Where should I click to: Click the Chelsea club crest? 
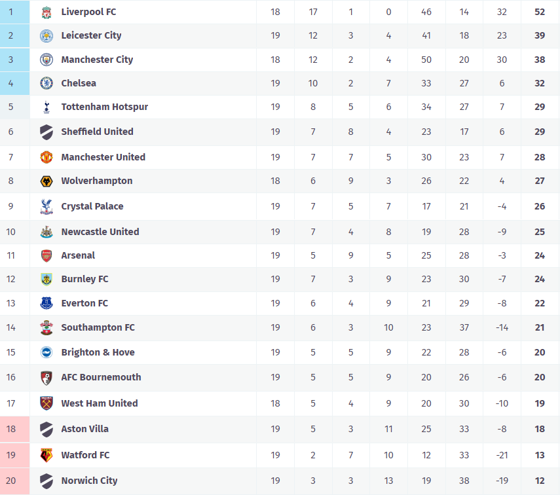(47, 83)
